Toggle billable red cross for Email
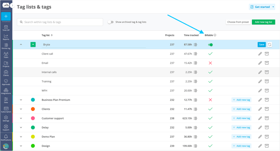Image resolution: width=280 pixels, height=151 pixels. pos(210,63)
